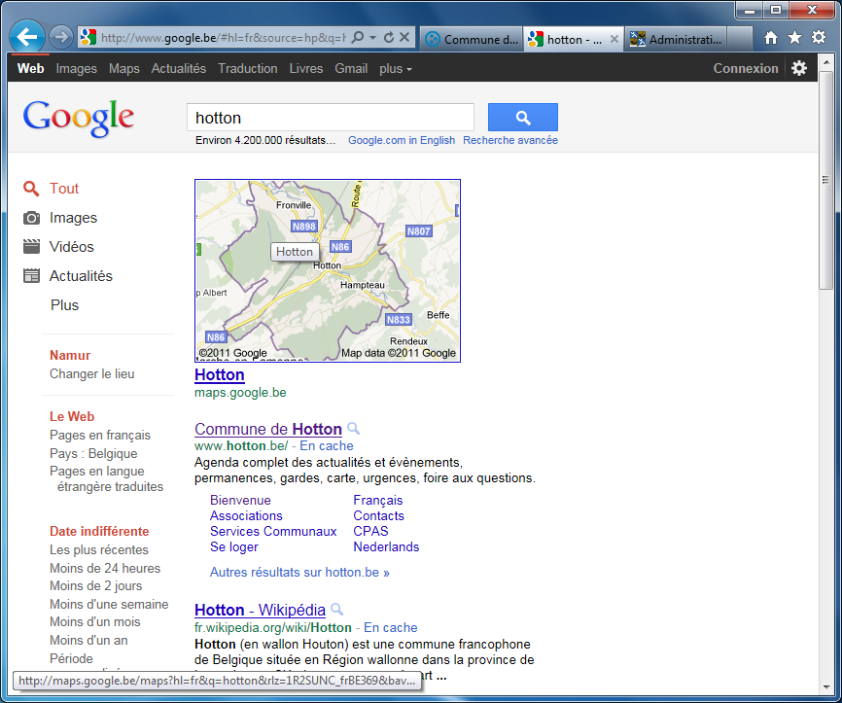Open 'Hotton' maps.google.be result title

219,375
